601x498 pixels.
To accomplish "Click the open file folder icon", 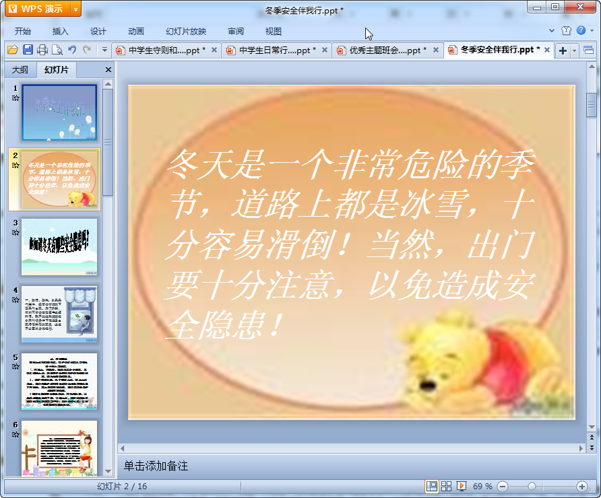I will pyautogui.click(x=13, y=50).
